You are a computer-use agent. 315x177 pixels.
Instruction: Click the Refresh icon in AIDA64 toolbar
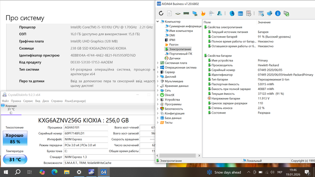tap(161, 14)
